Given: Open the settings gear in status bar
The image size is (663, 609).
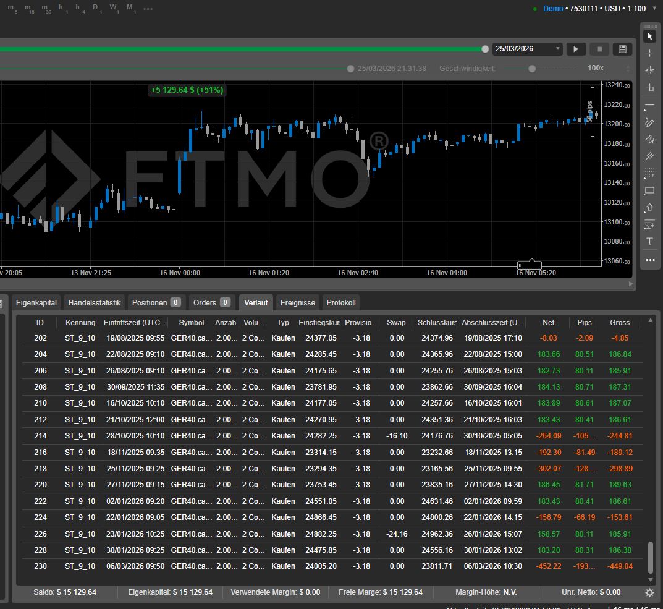Looking at the screenshot, I should [x=649, y=592].
